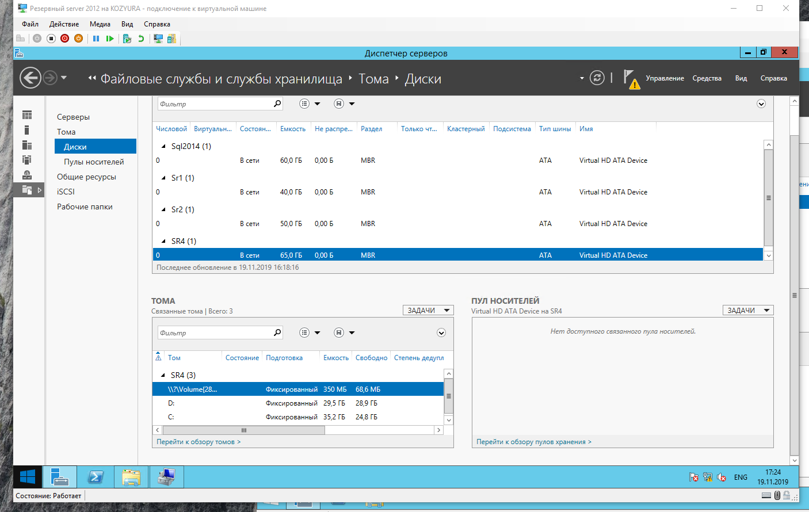Click the red Shut Down VM icon
Viewport: 809px width, 512px height.
coord(64,39)
